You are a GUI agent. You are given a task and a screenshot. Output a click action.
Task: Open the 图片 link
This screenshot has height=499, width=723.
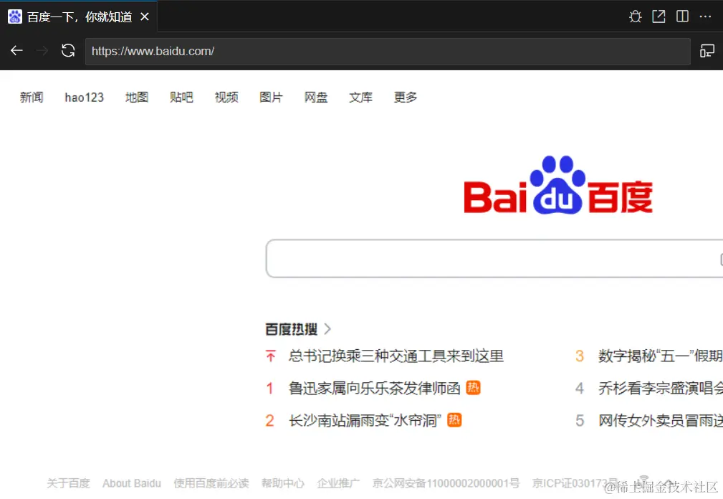click(271, 98)
